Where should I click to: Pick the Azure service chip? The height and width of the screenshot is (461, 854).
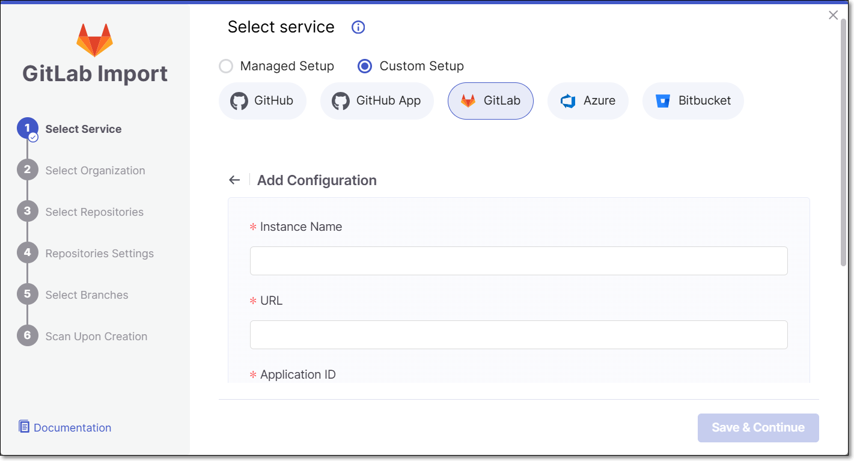pos(588,101)
